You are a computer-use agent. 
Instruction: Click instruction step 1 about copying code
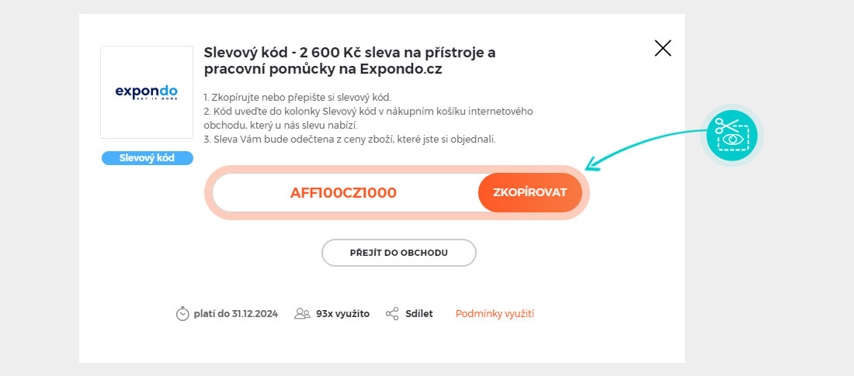pos(297,98)
